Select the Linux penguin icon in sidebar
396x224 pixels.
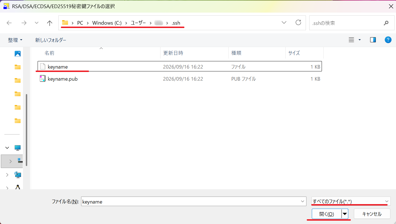click(x=18, y=187)
